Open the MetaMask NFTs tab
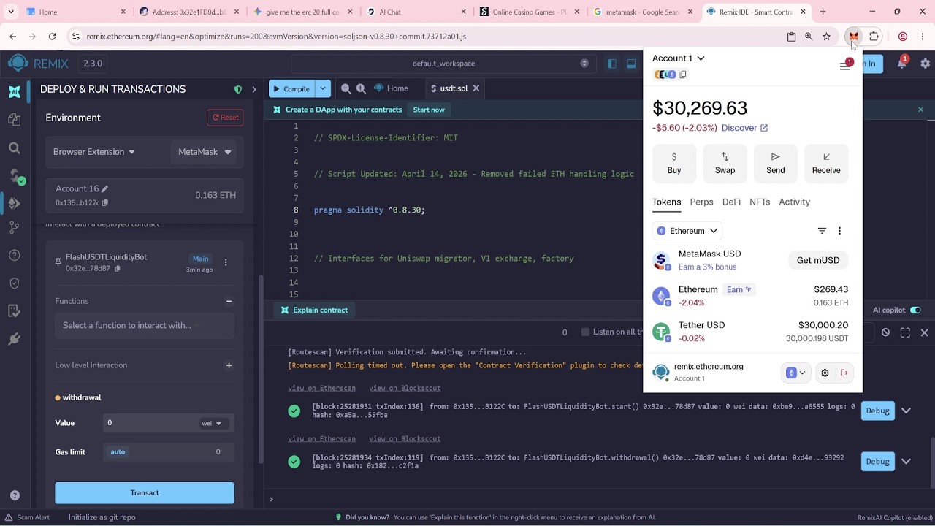Screen dimensions: 935x526 (760, 202)
